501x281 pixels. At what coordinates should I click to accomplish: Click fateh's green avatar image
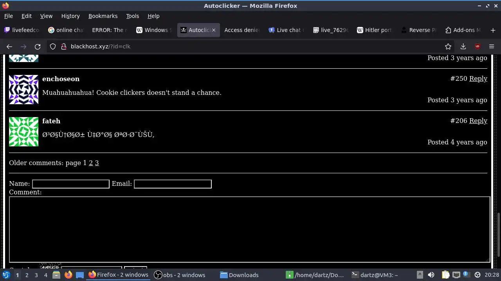pyautogui.click(x=23, y=132)
